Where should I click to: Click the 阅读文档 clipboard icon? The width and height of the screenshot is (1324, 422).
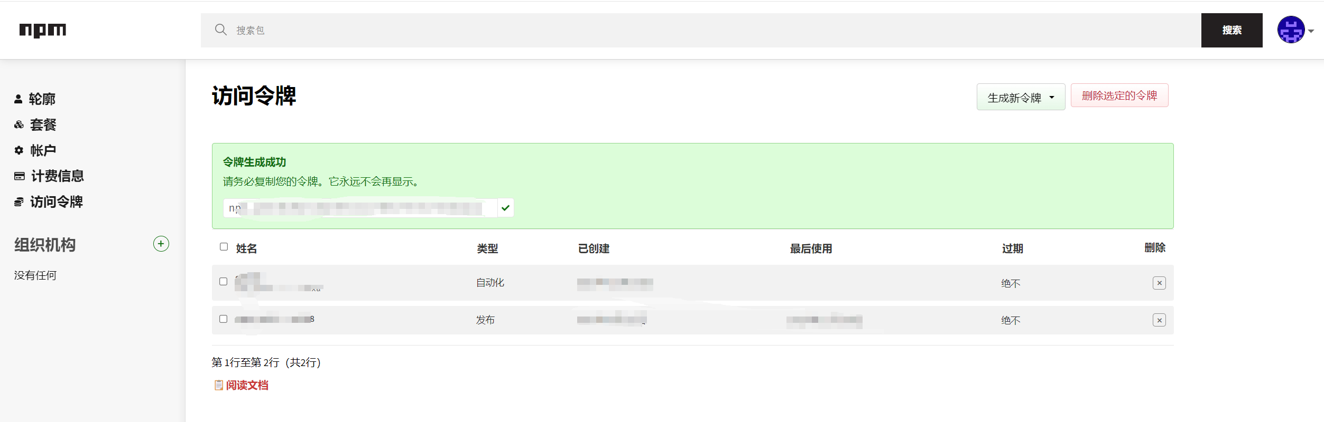pyautogui.click(x=218, y=385)
